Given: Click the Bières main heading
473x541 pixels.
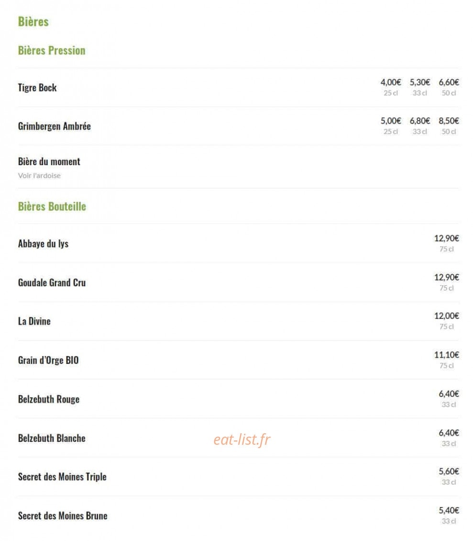Looking at the screenshot, I should tap(33, 22).
